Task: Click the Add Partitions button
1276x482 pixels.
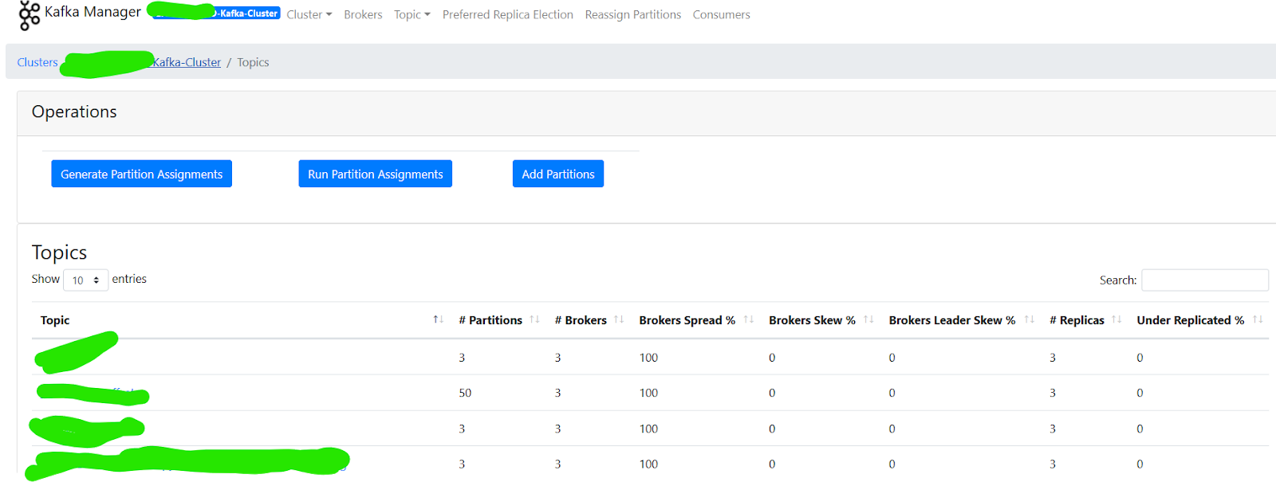Action: click(x=558, y=174)
